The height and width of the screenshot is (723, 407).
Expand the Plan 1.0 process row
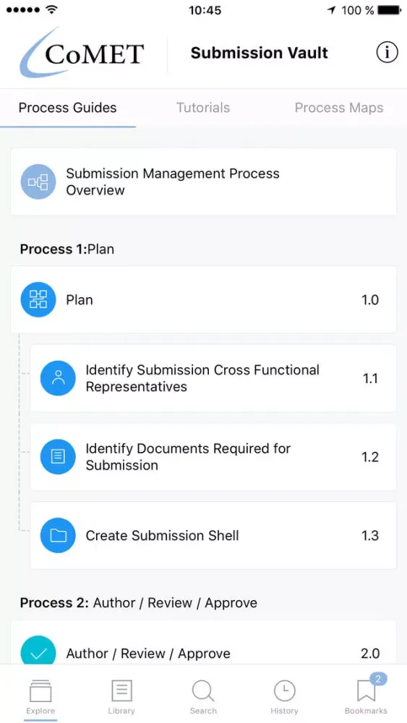point(203,300)
